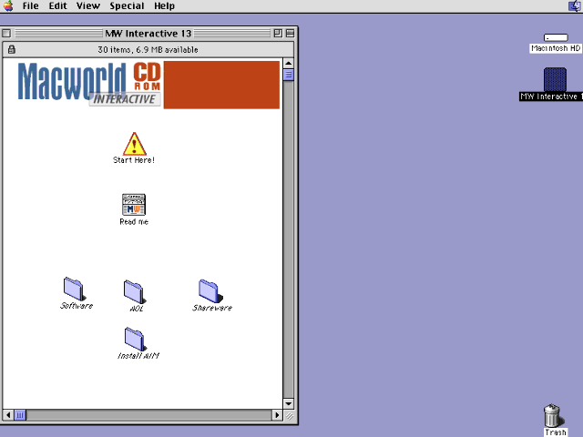Open the Special menu

tap(127, 6)
